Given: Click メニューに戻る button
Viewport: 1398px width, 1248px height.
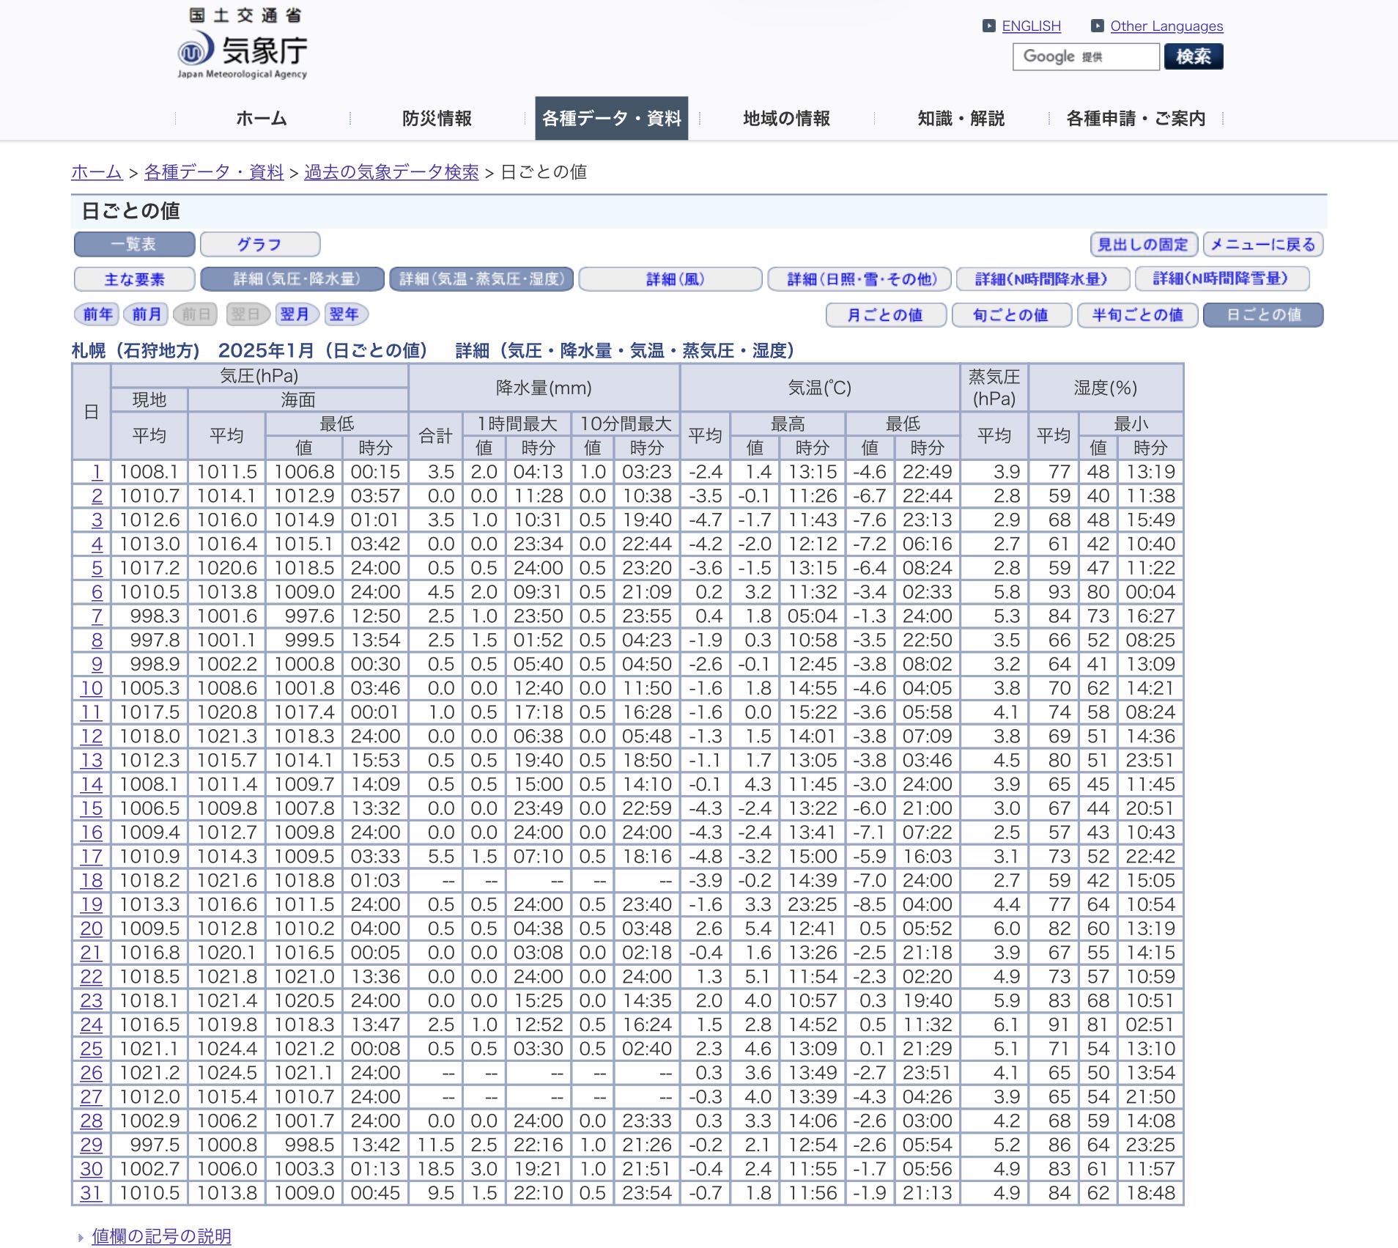Looking at the screenshot, I should 1262,244.
